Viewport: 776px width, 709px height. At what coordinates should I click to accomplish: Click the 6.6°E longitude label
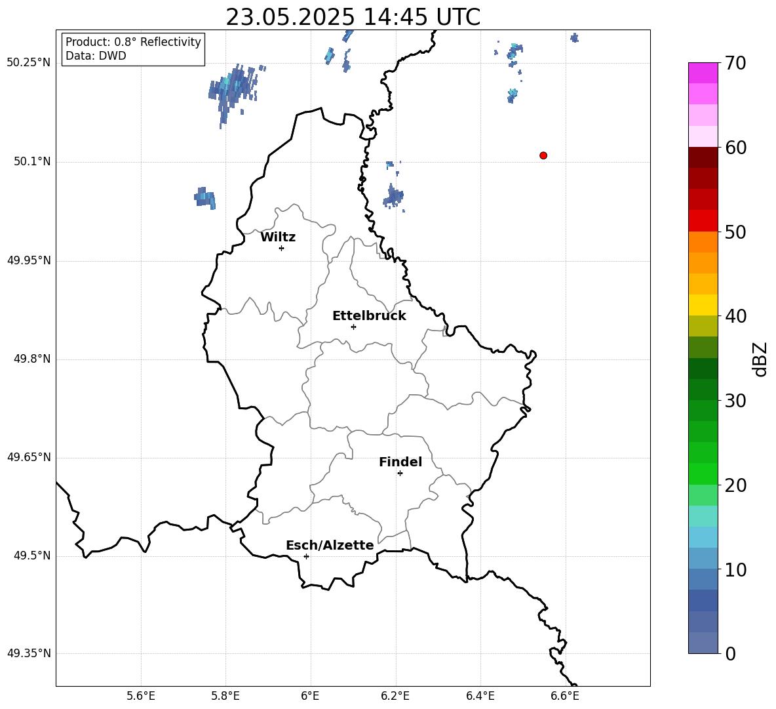click(565, 696)
